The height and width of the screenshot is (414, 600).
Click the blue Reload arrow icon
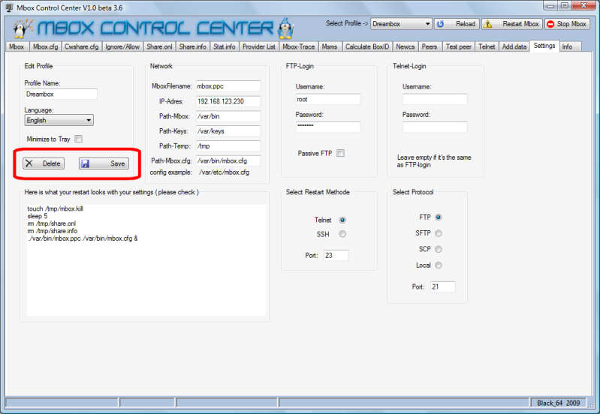point(441,24)
